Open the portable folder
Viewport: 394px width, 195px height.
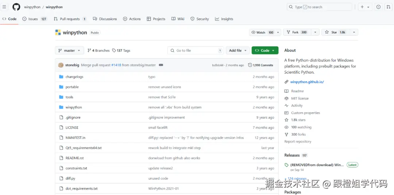(72, 87)
